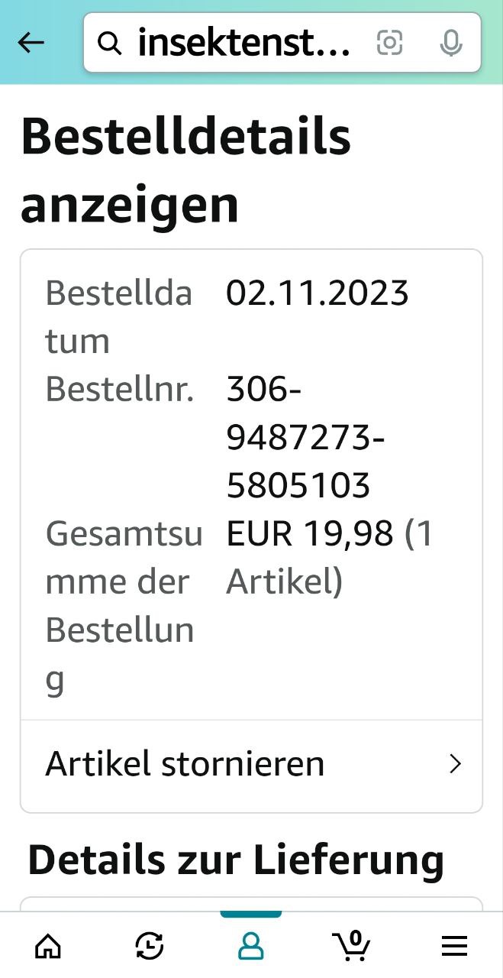Open the shopping cart icon
The height and width of the screenshot is (978, 503).
pos(353,946)
